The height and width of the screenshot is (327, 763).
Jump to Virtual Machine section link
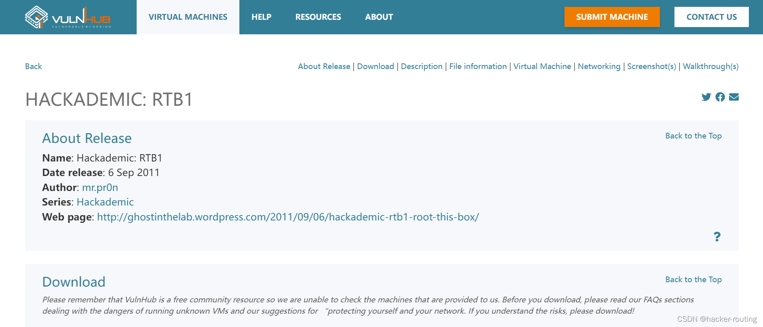(x=542, y=66)
